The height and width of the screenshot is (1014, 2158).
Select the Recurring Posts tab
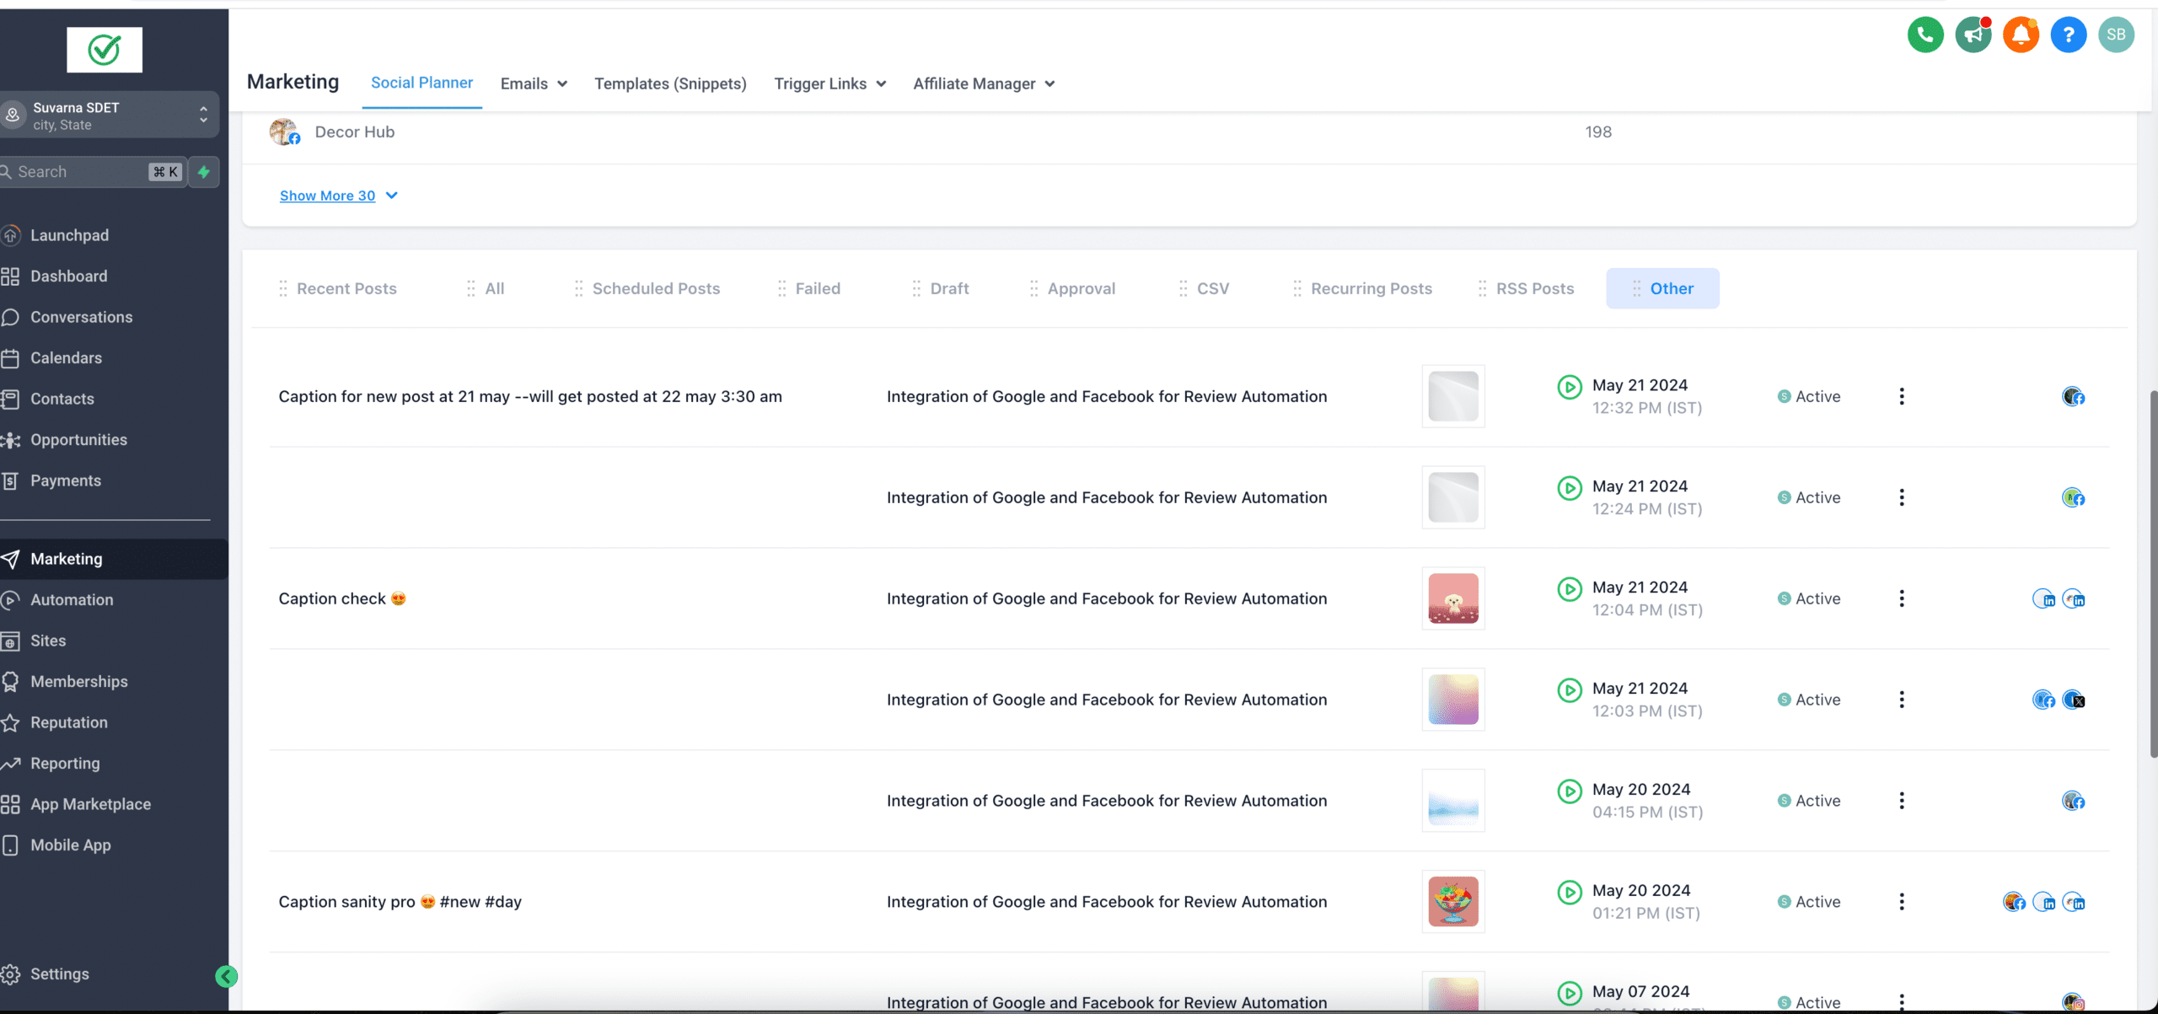[1362, 288]
